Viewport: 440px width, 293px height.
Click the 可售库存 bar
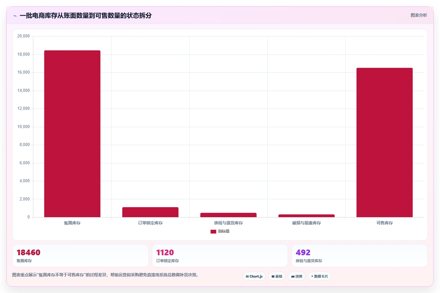point(384,143)
